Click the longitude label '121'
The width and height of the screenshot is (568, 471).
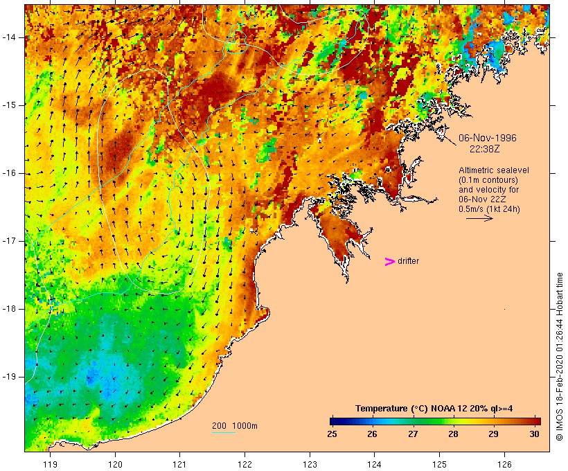click(x=179, y=464)
